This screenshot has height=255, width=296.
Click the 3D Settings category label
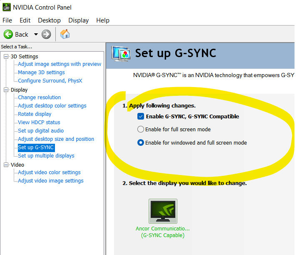coord(24,57)
